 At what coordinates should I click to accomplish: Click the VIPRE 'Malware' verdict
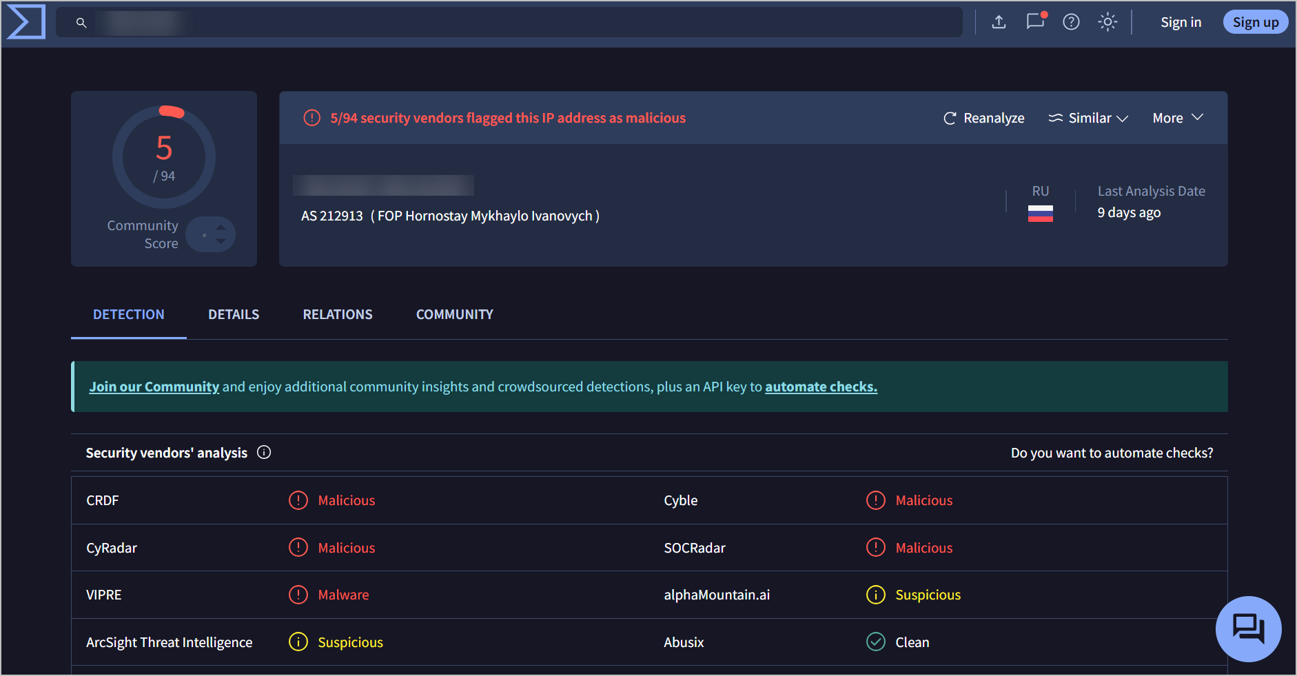click(x=343, y=595)
